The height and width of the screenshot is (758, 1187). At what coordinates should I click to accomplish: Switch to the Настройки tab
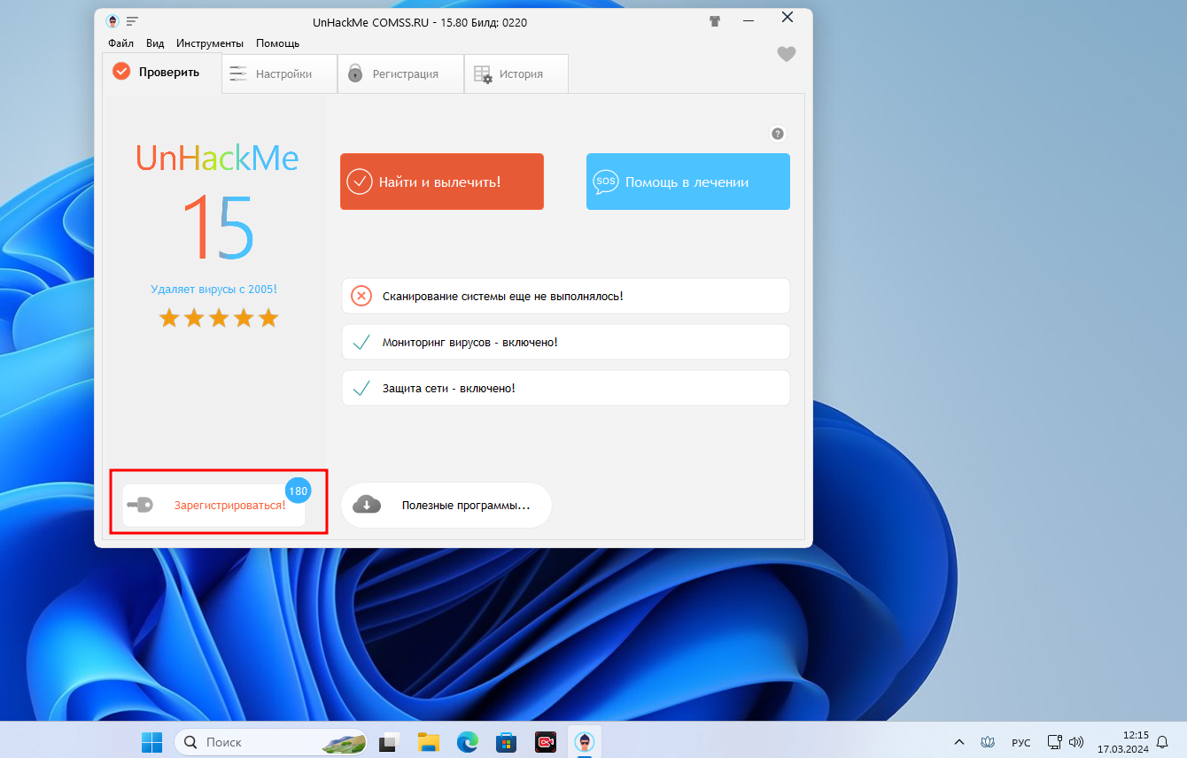(x=279, y=73)
